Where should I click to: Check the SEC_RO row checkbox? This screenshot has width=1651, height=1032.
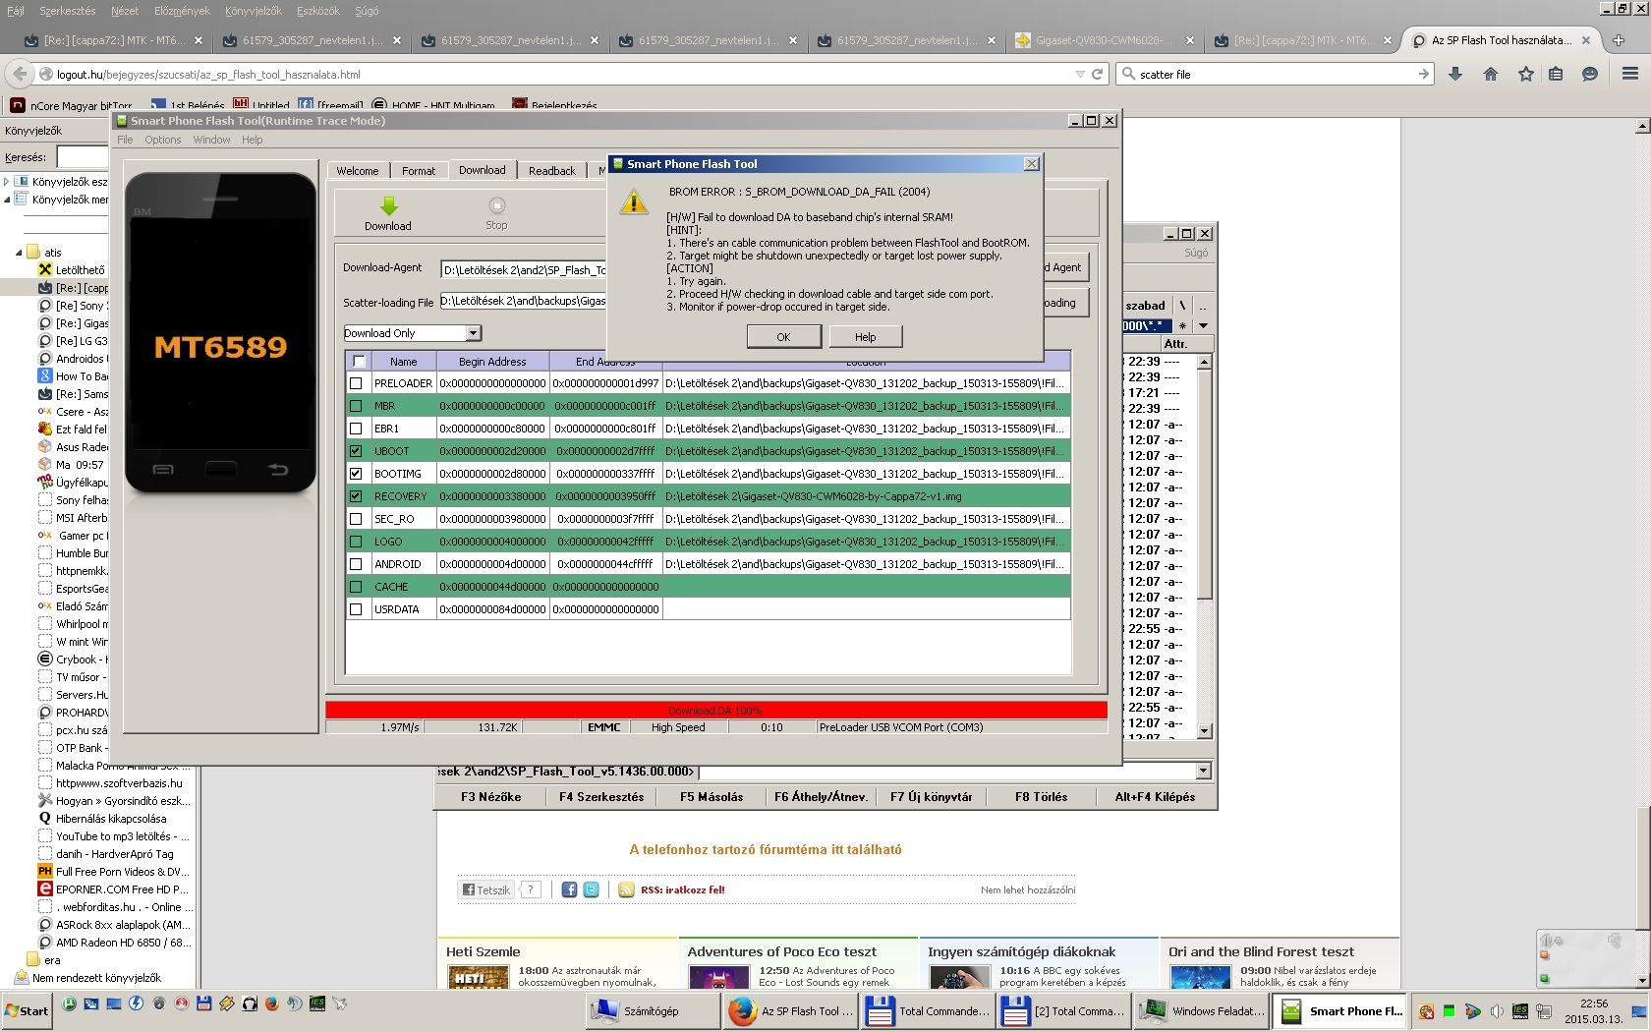(x=356, y=519)
